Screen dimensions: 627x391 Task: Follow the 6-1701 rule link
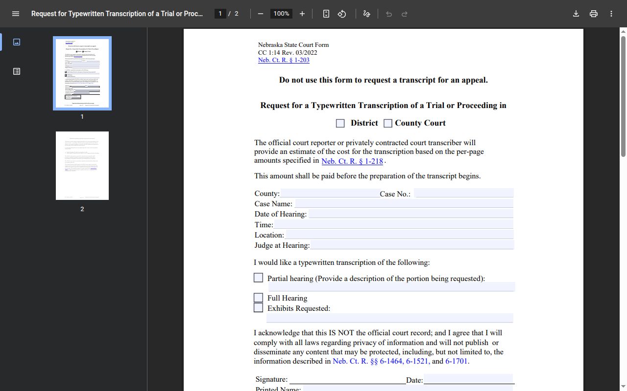457,361
